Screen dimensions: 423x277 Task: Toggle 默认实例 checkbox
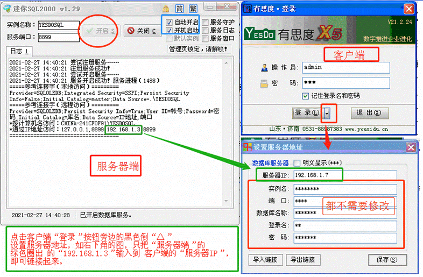(169, 39)
